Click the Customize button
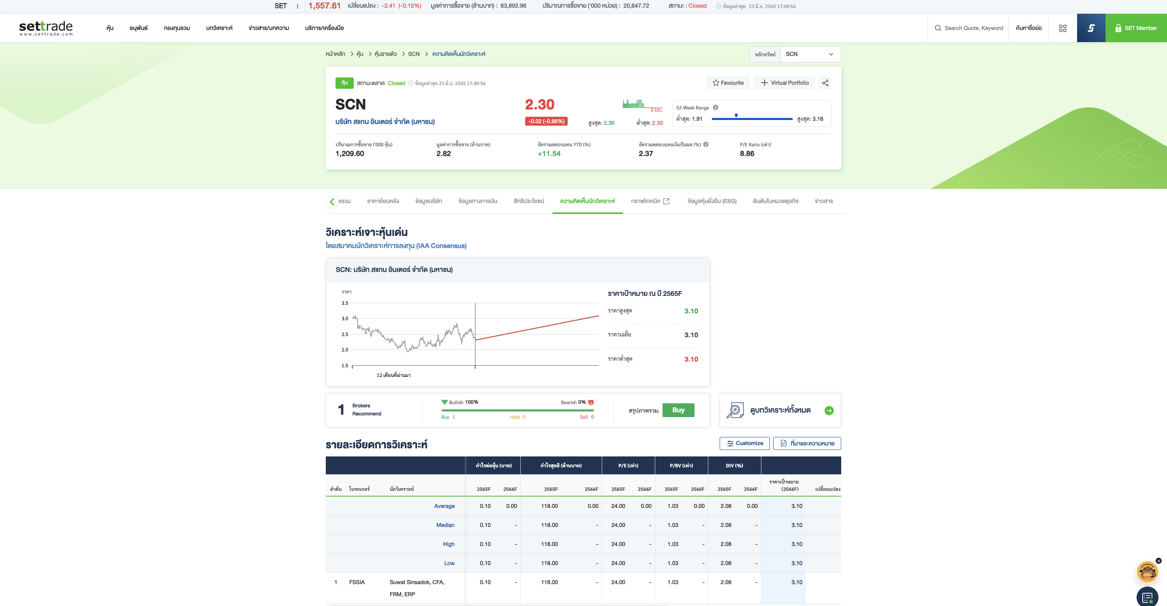The width and height of the screenshot is (1167, 606). [x=744, y=443]
